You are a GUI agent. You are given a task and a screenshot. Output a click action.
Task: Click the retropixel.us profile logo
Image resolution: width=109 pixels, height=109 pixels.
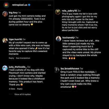(6, 5)
